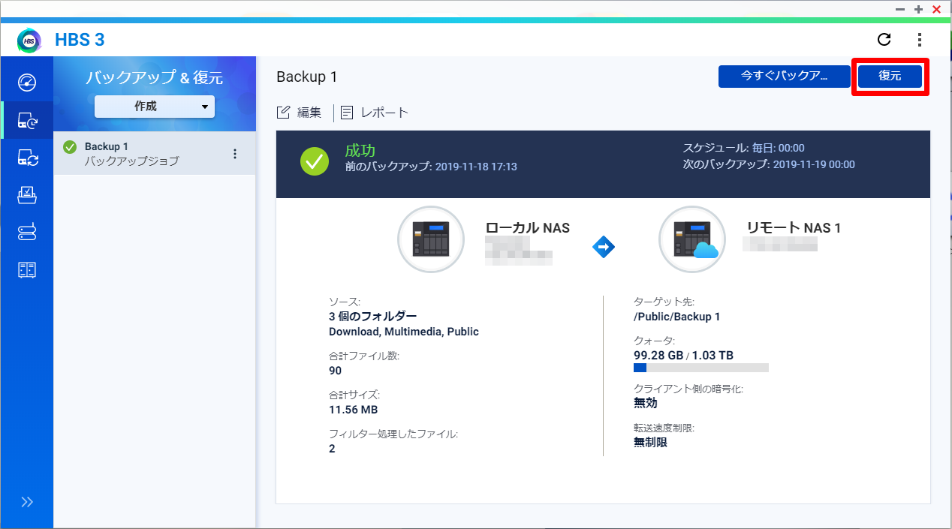This screenshot has height=529, width=952.
Task: Click the large green success checkmark icon
Action: pyautogui.click(x=314, y=161)
